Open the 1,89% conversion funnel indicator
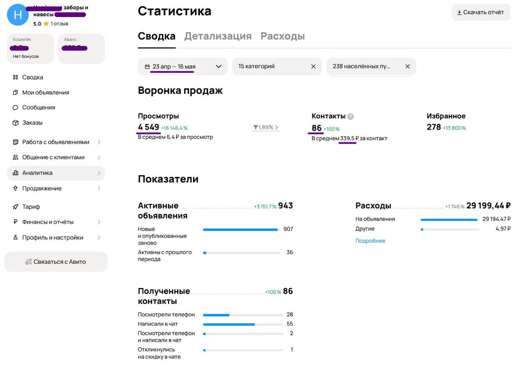Screen dimensions: 517x368 266,128
